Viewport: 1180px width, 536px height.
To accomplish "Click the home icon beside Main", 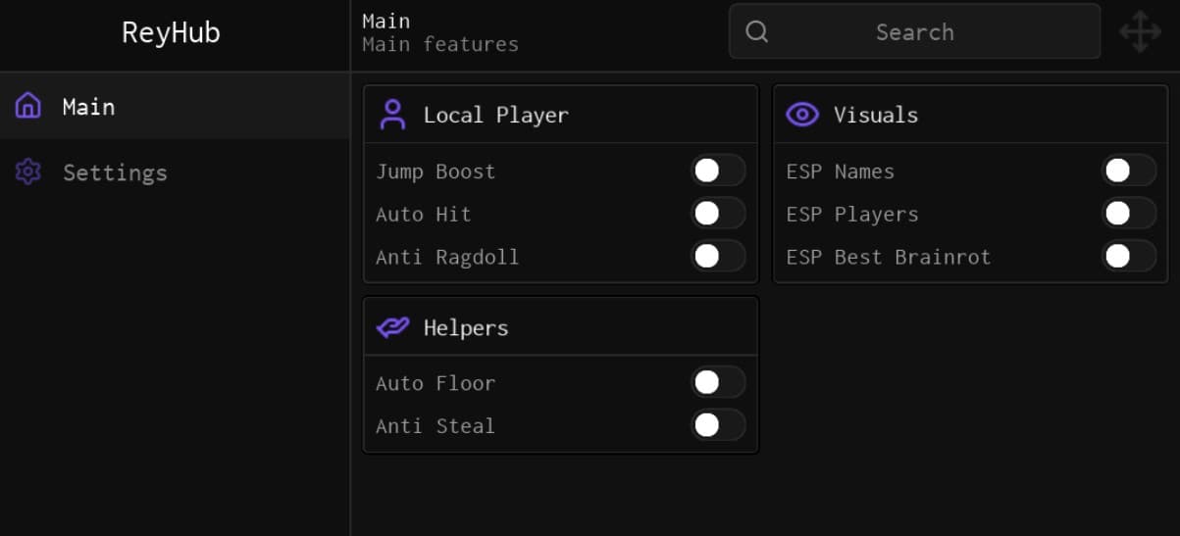I will point(28,106).
